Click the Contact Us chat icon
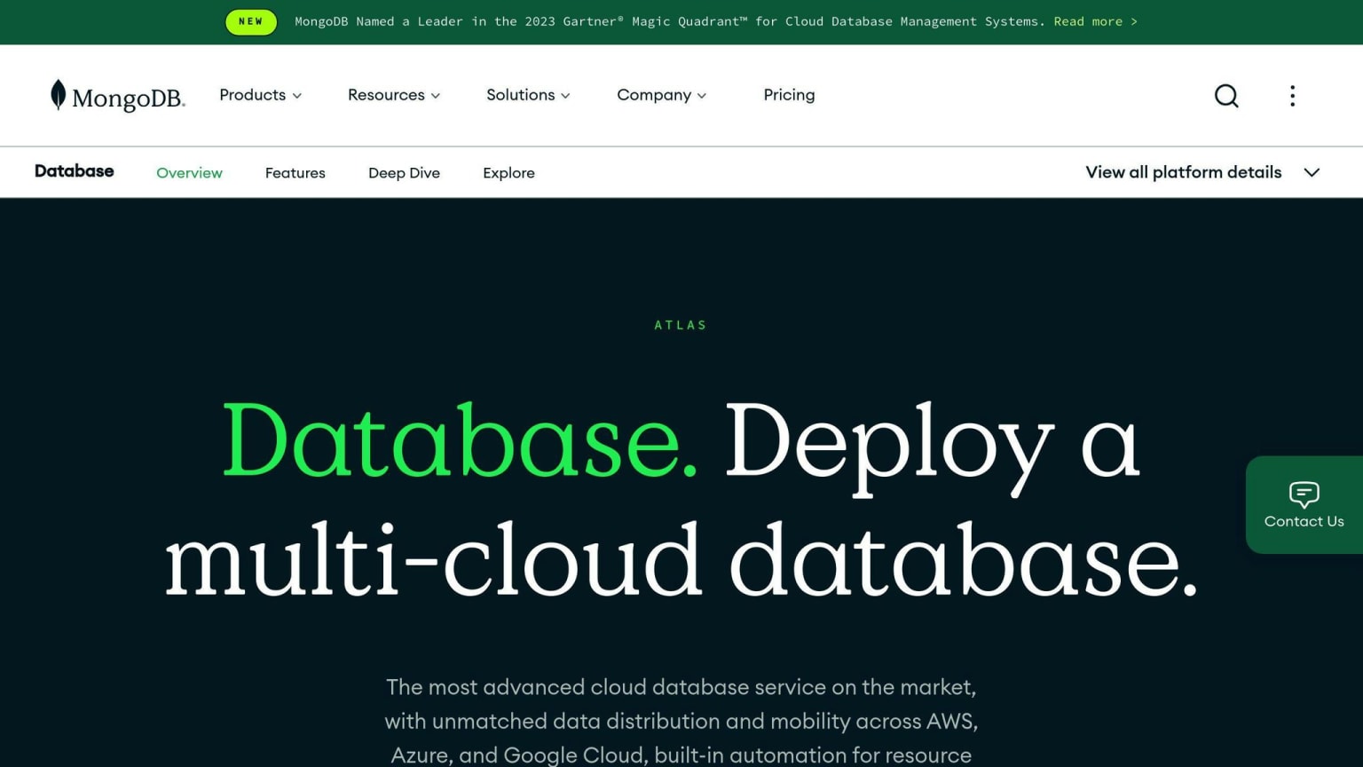Screen dimensions: 1363x767 [x=1304, y=494]
